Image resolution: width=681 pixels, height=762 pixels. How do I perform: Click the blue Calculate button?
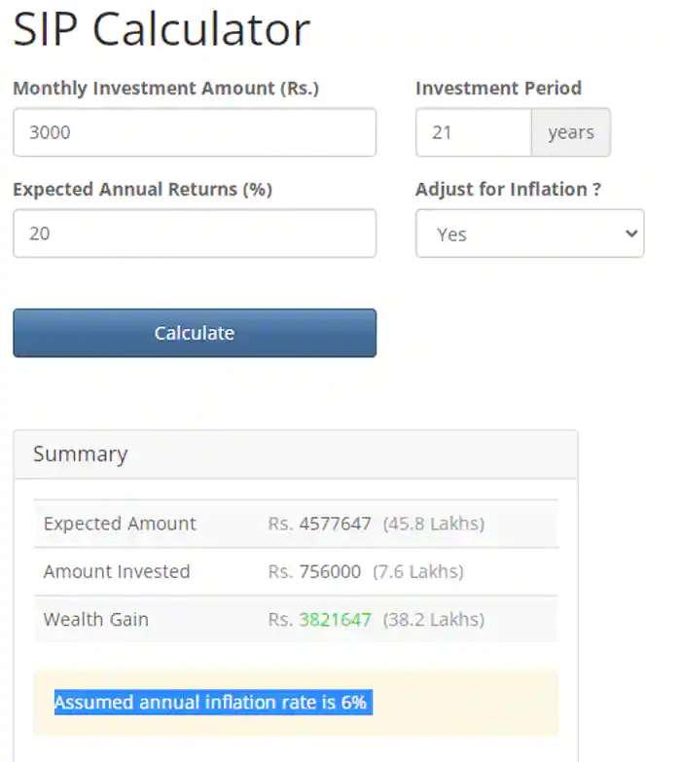point(195,333)
